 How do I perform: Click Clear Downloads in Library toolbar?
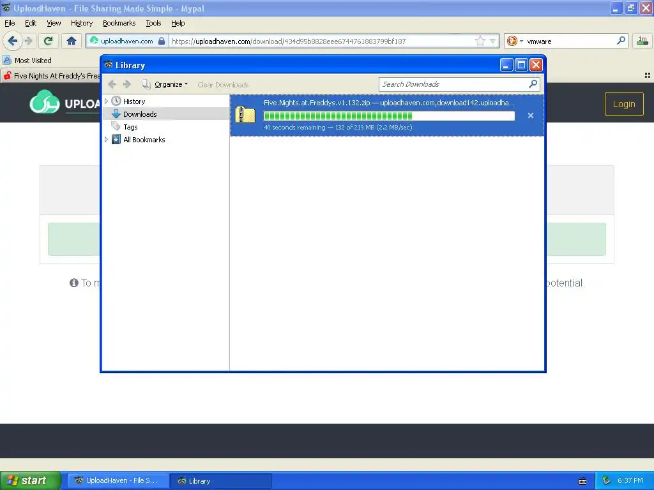pos(223,85)
